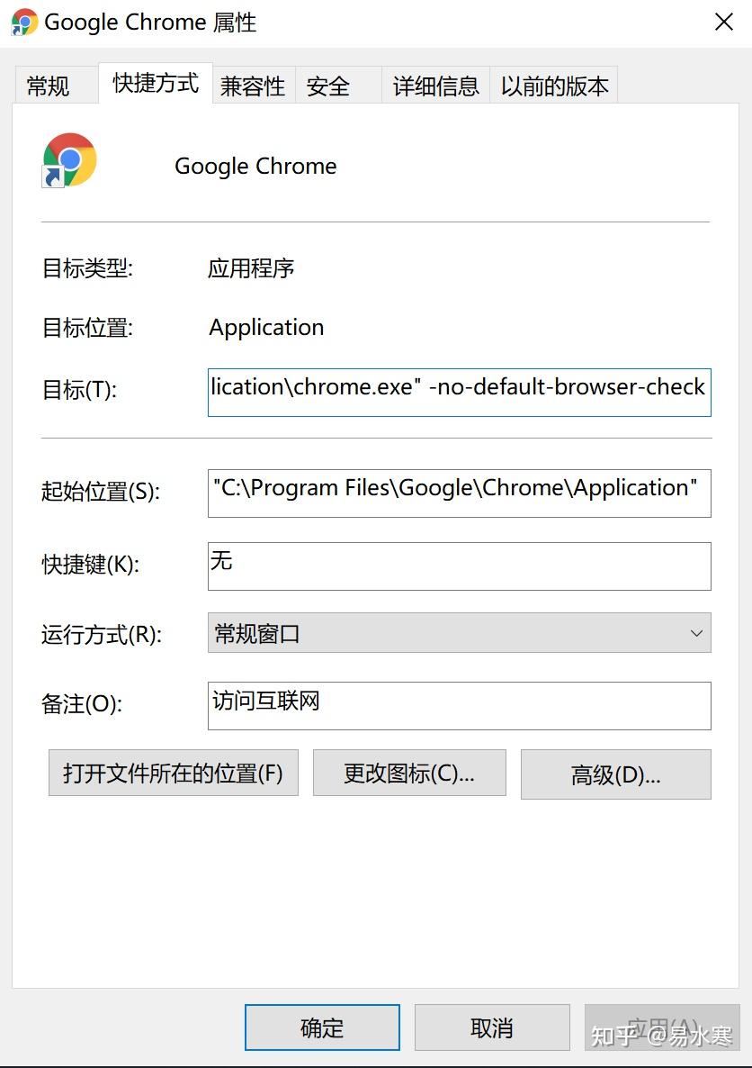Click the 快捷键(K) field
This screenshot has height=1068, width=752.
[459, 566]
